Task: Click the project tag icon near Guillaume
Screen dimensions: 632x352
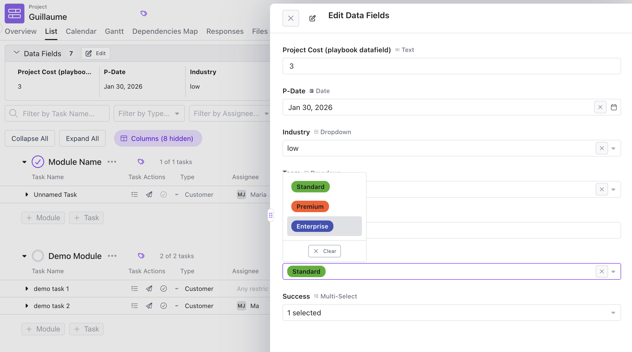Action: 144,13
